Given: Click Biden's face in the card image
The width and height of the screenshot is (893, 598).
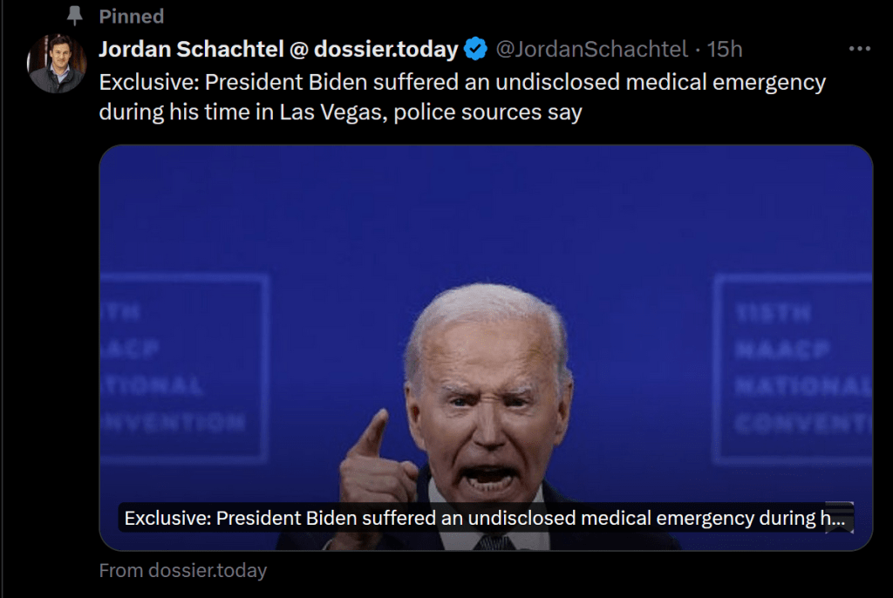Looking at the screenshot, I should click(490, 410).
